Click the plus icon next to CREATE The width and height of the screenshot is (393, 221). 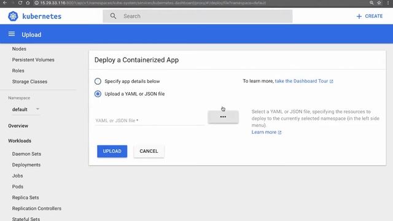coord(359,17)
